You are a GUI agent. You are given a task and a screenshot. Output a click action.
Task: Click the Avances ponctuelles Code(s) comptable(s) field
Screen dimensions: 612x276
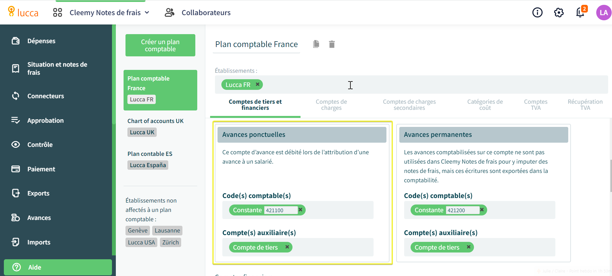click(298, 210)
